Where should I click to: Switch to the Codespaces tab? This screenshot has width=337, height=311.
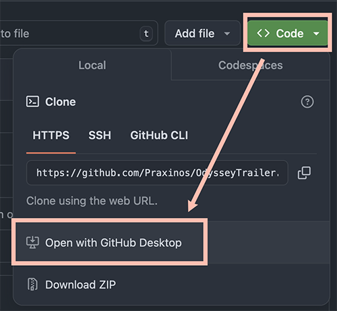point(250,65)
